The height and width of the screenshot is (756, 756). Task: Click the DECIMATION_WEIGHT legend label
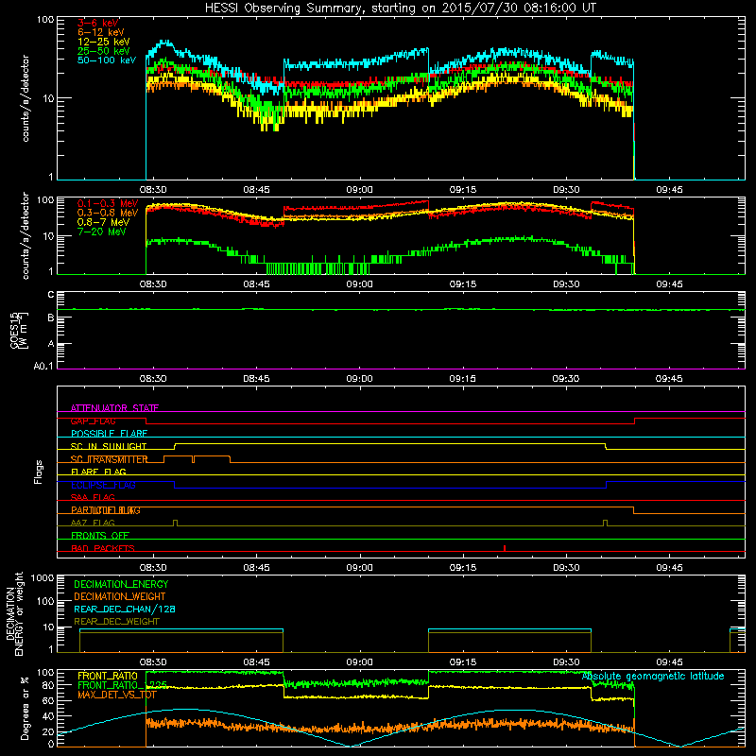tap(120, 596)
